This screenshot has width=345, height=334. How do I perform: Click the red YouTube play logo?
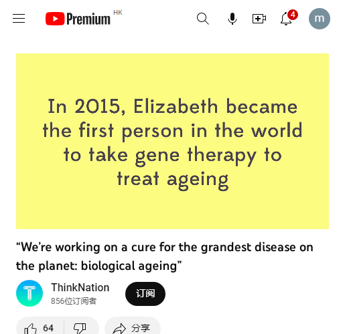55,19
